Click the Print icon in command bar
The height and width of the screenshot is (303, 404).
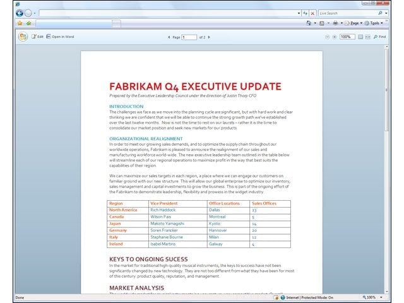(x=335, y=23)
